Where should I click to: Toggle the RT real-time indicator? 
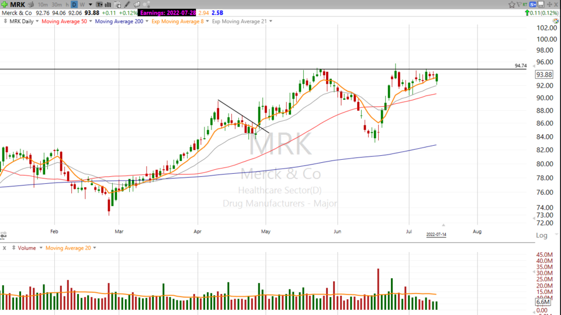[525, 5]
